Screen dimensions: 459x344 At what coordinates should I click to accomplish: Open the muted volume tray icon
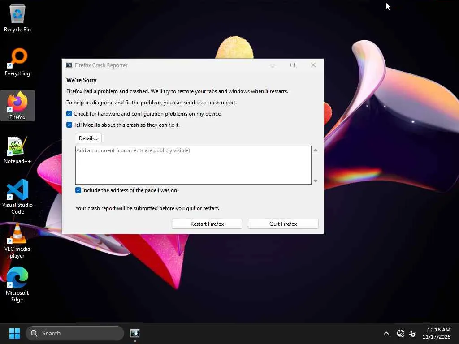point(412,333)
